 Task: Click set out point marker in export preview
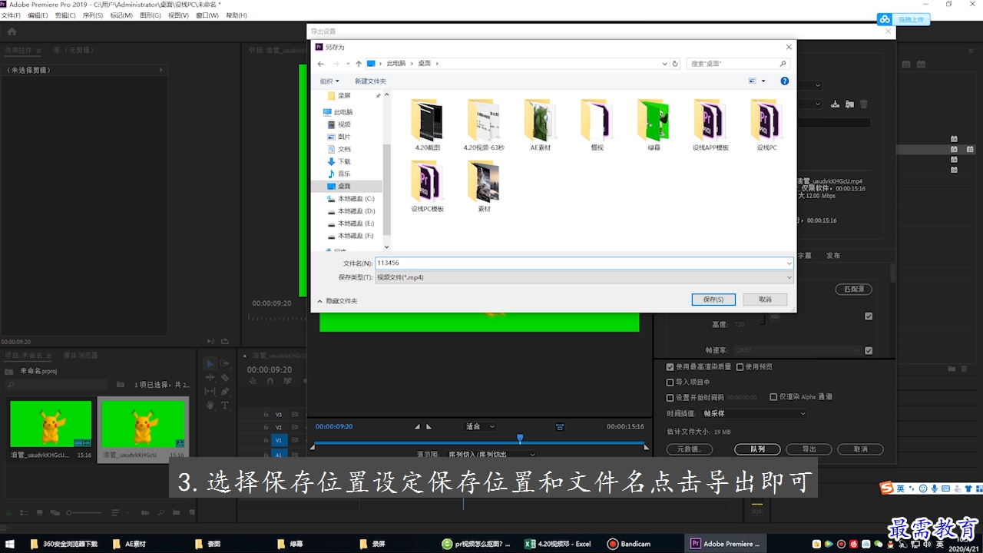click(429, 426)
